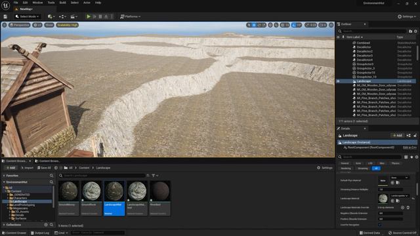
Task: Use selected asset for Default Phys Material
Action: (392, 183)
